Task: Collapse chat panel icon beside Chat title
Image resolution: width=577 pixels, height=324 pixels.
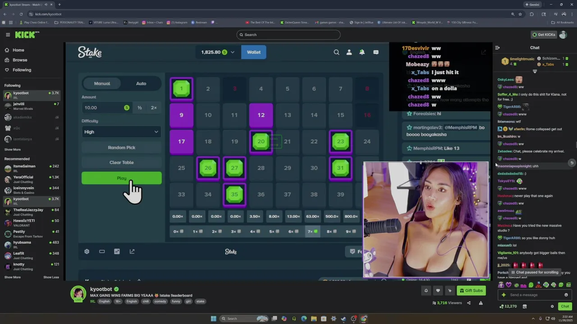Action: 497,48
